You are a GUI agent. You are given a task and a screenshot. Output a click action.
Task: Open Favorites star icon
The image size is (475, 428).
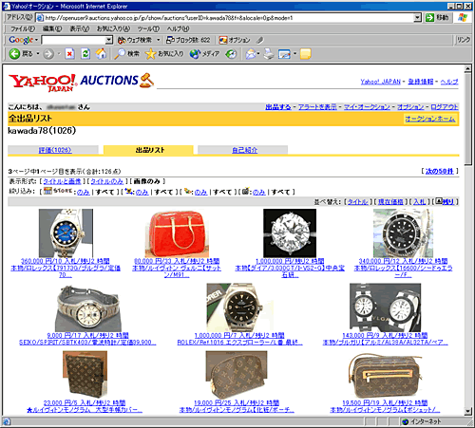[150, 54]
